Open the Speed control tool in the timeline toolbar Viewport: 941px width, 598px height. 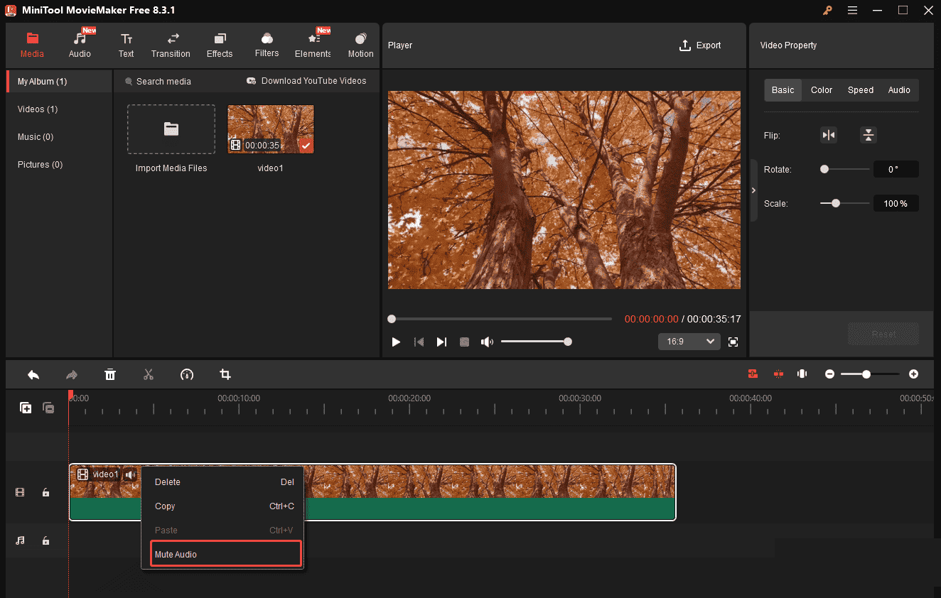[187, 374]
